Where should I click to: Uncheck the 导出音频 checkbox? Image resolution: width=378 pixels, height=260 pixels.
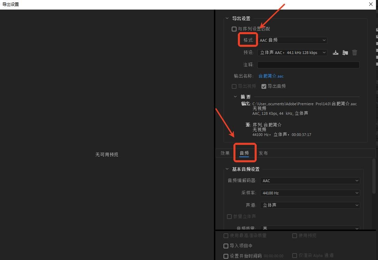point(264,86)
